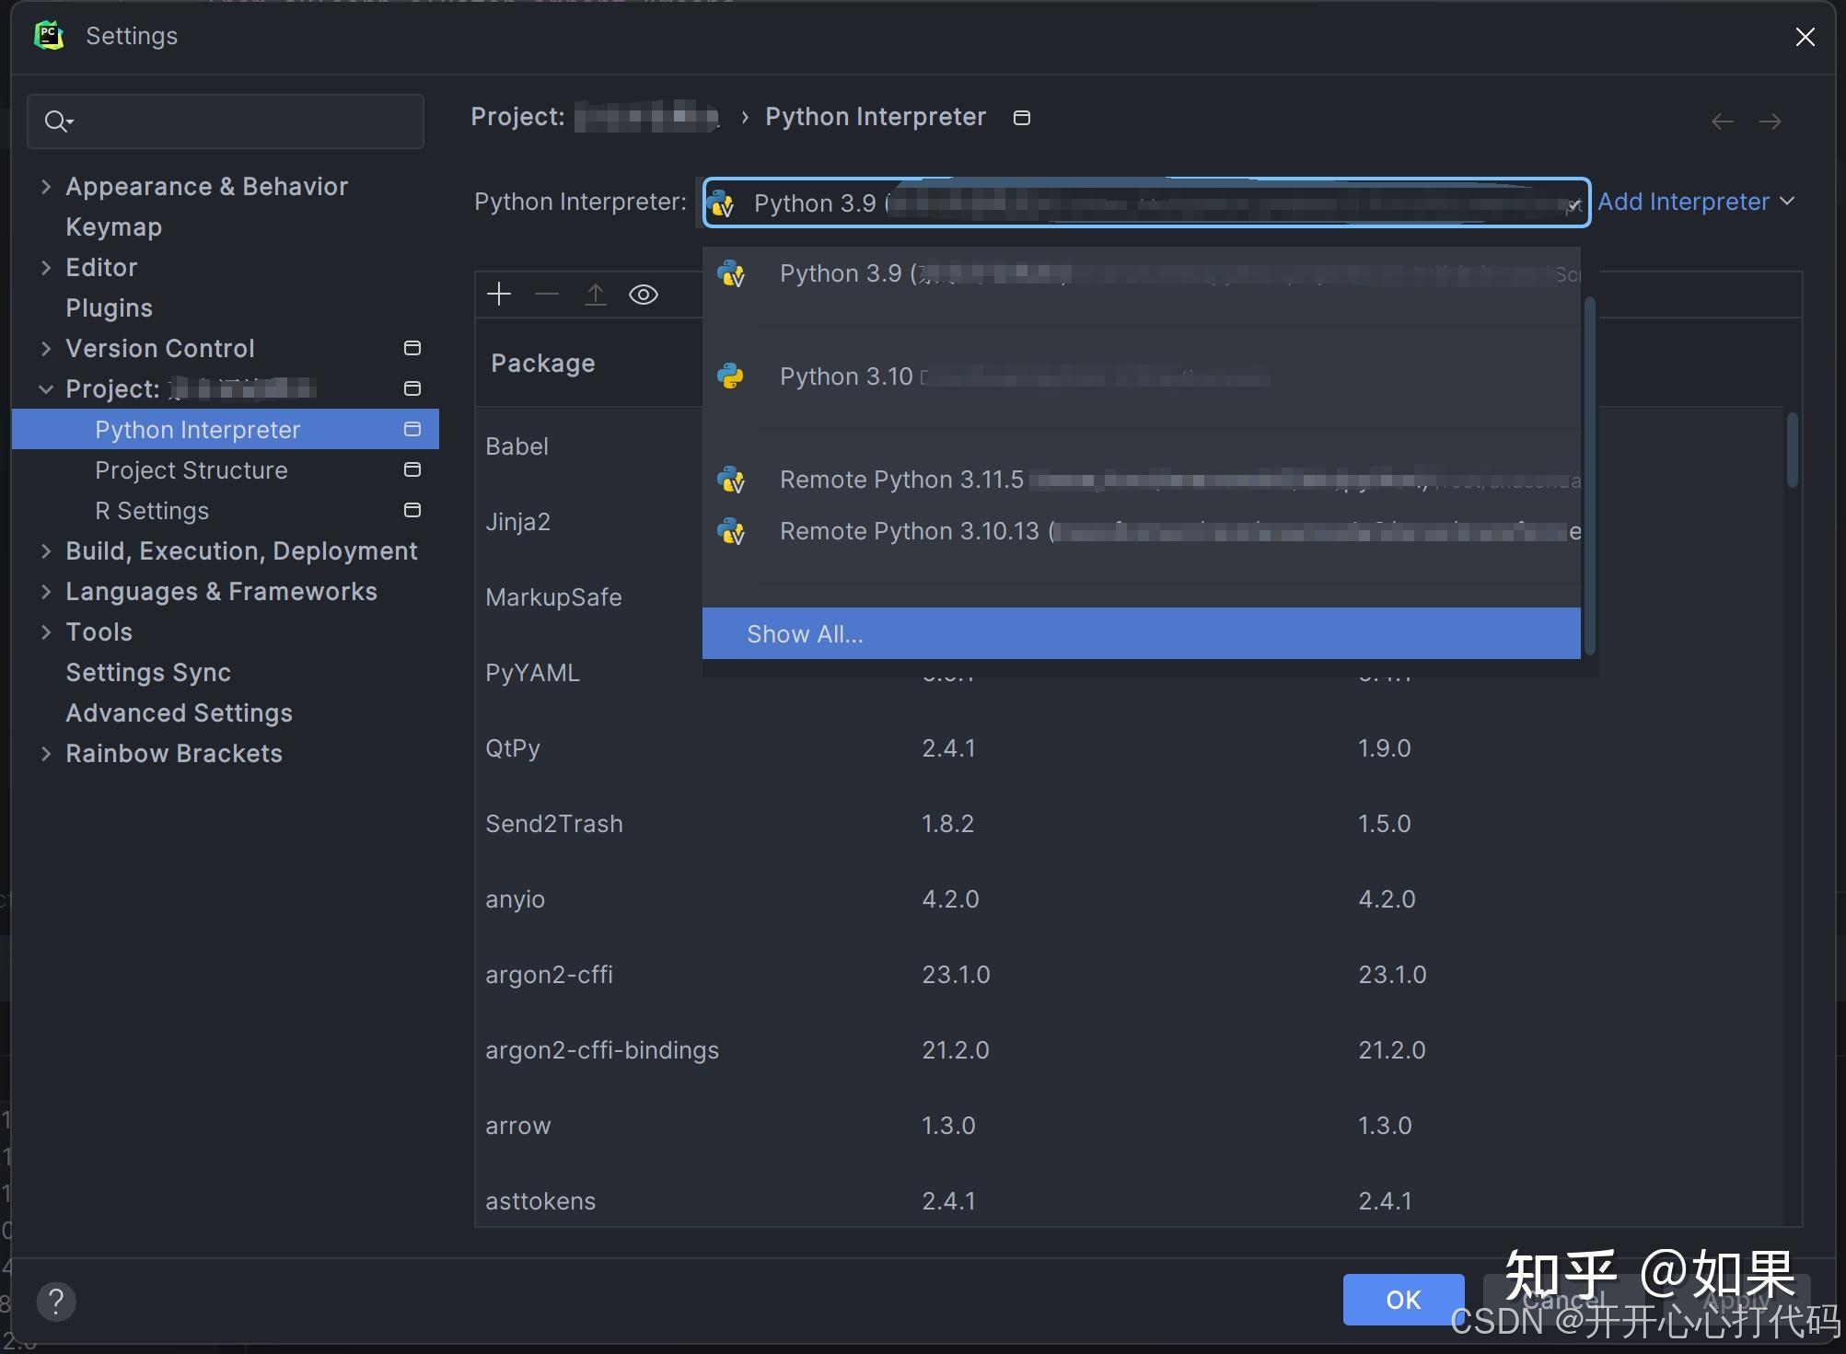Expand the Build, Execution, Deployment section
This screenshot has width=1846, height=1354.
coord(46,550)
